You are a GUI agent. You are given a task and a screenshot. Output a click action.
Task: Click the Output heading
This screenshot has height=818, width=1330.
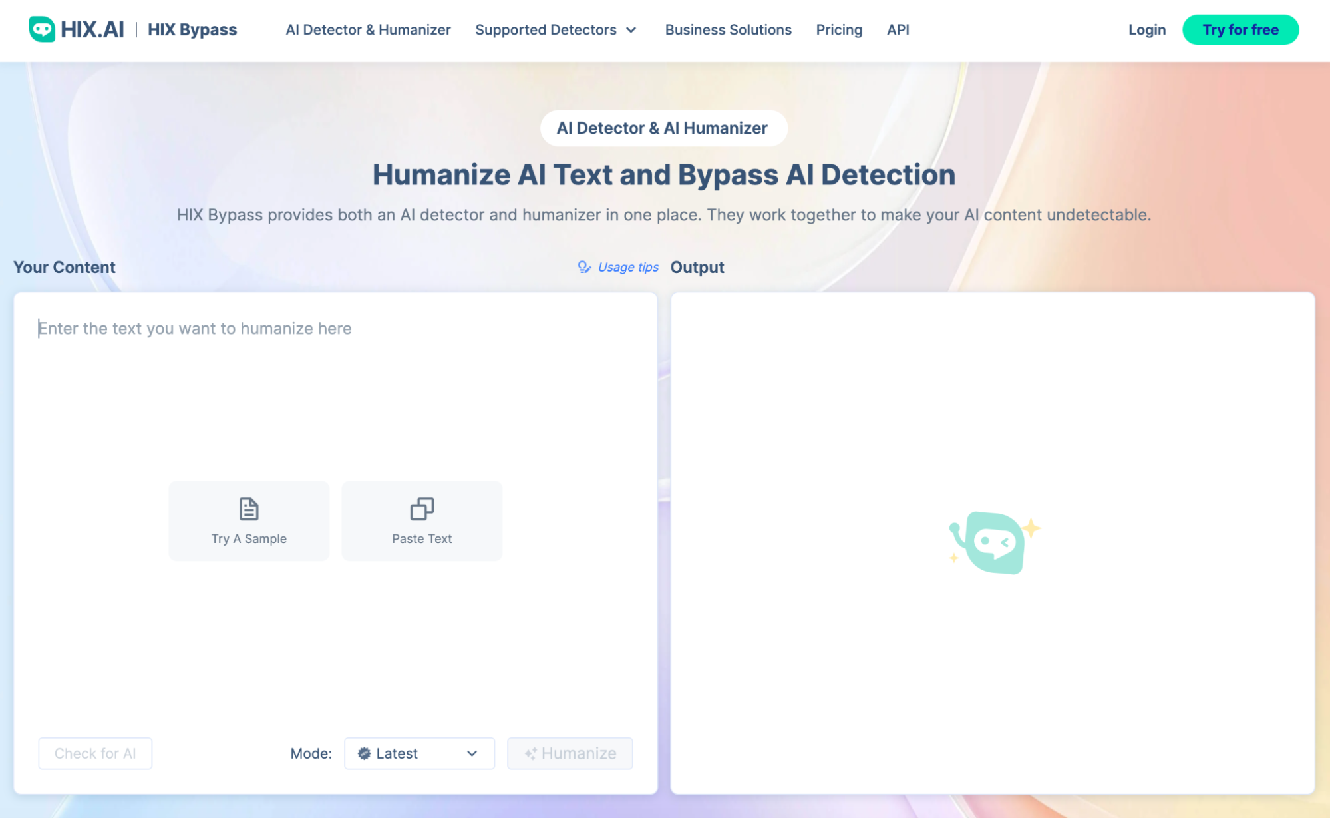pos(697,267)
